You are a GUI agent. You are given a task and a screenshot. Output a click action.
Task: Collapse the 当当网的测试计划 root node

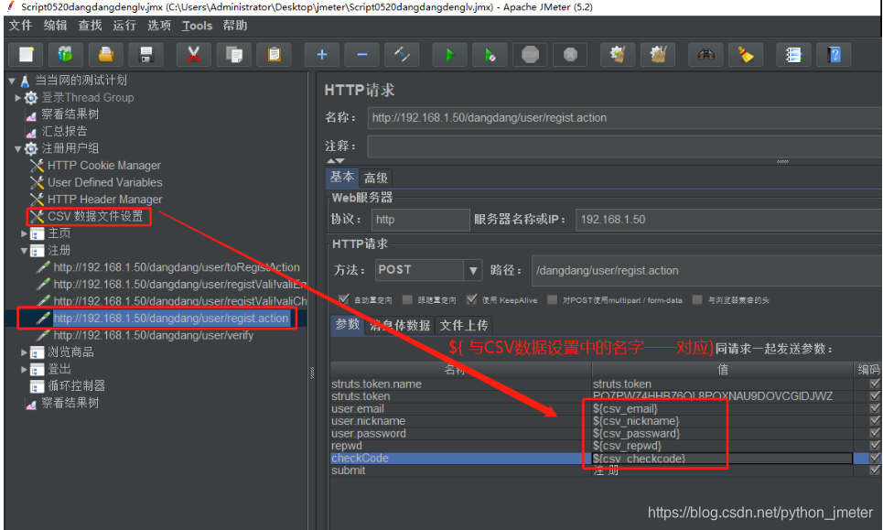coord(12,81)
